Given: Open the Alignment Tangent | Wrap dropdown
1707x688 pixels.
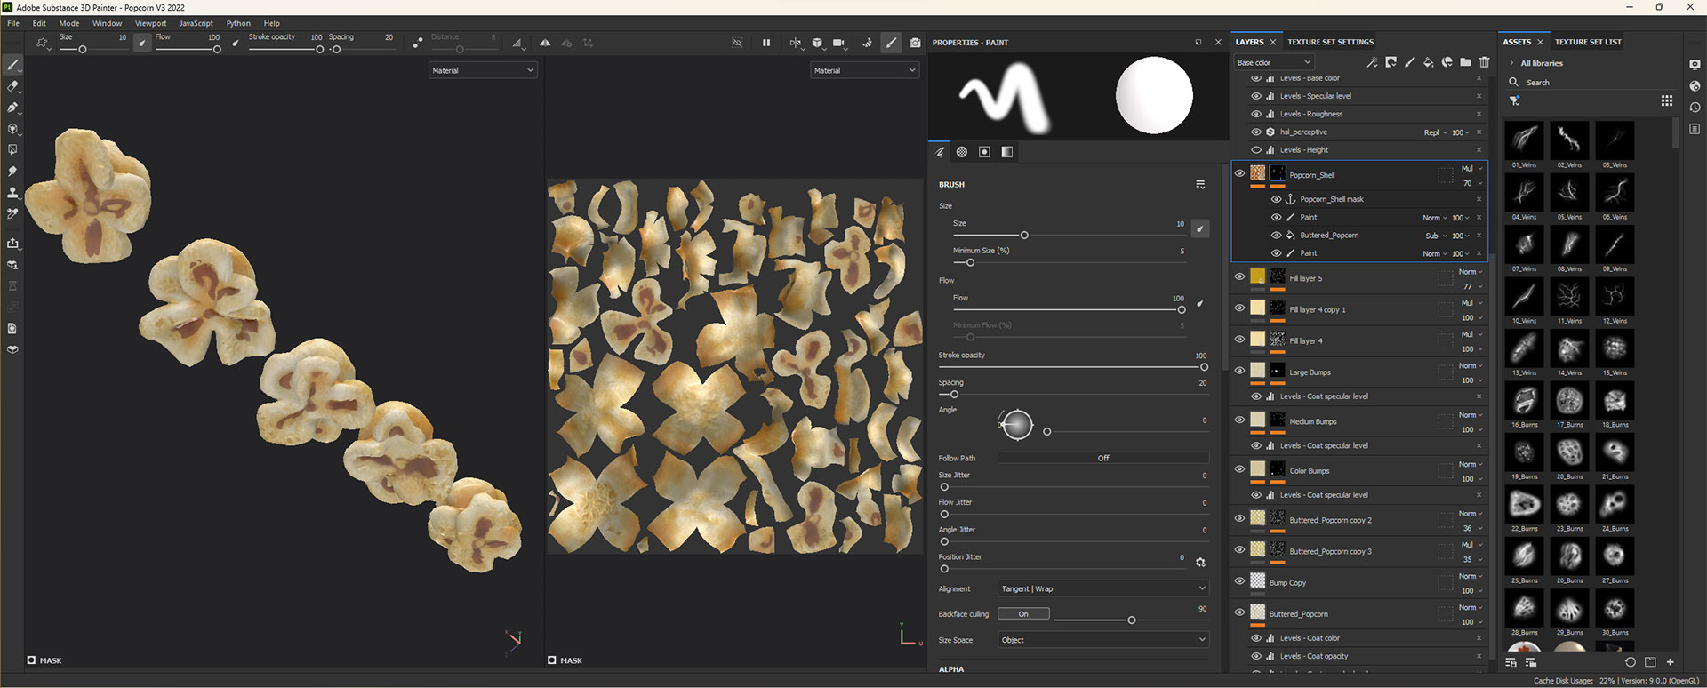Looking at the screenshot, I should point(1102,588).
